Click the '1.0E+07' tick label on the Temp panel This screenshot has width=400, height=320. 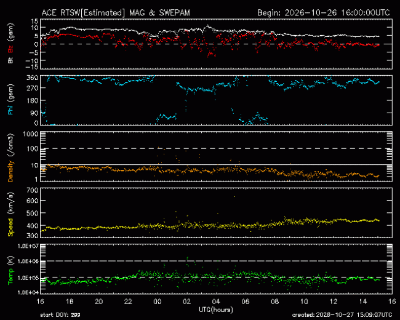[28, 246]
